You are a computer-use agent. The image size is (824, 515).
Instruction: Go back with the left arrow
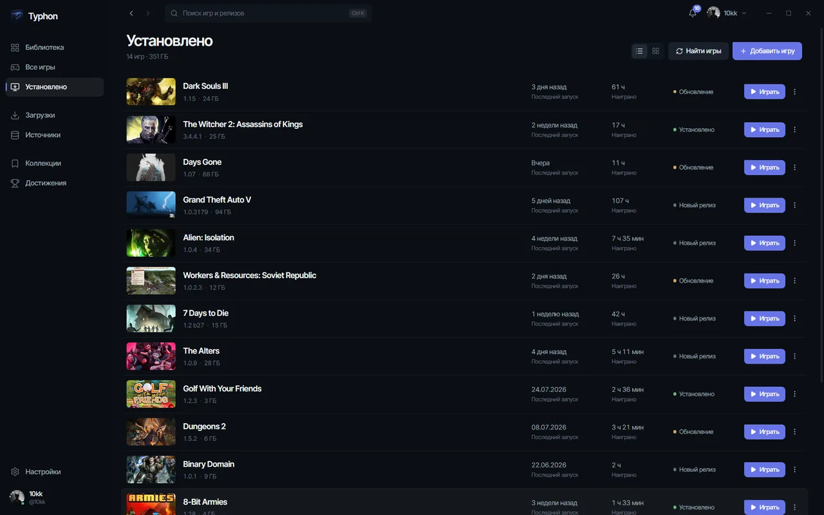point(131,13)
